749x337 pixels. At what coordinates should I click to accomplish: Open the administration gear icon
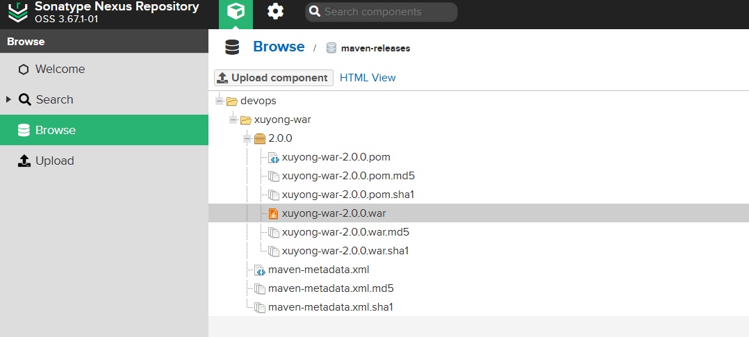(275, 12)
